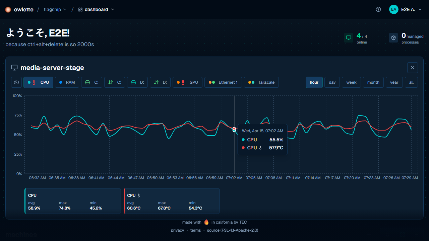This screenshot has width=429, height=241.
Task: Toggle the Tailscale network chip
Action: (261, 82)
